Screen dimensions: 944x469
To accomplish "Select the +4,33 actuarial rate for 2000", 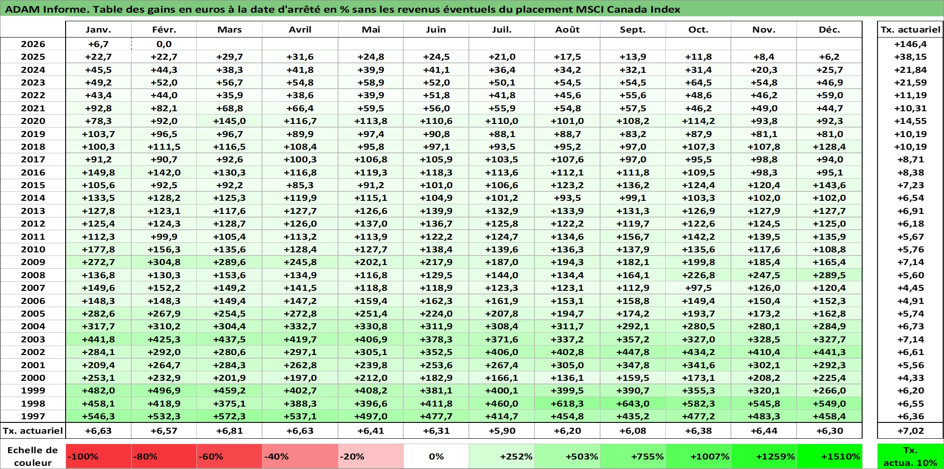I will coord(910,378).
